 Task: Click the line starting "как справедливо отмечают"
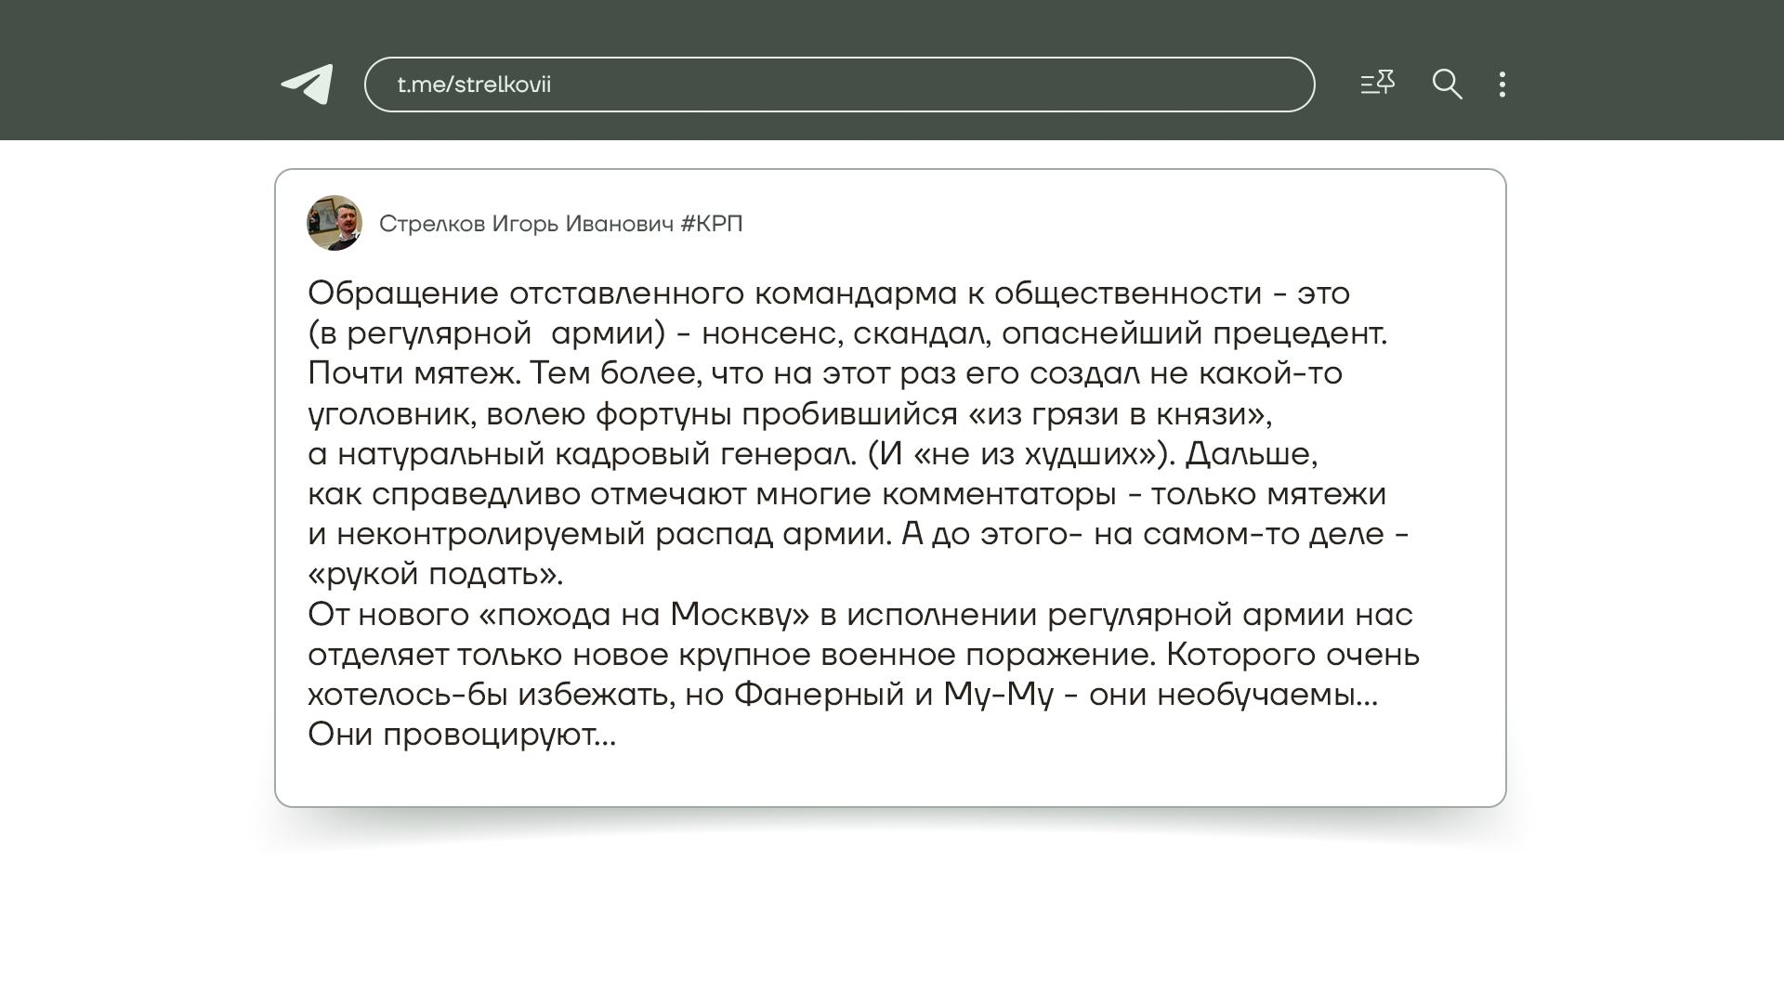pos(846,494)
